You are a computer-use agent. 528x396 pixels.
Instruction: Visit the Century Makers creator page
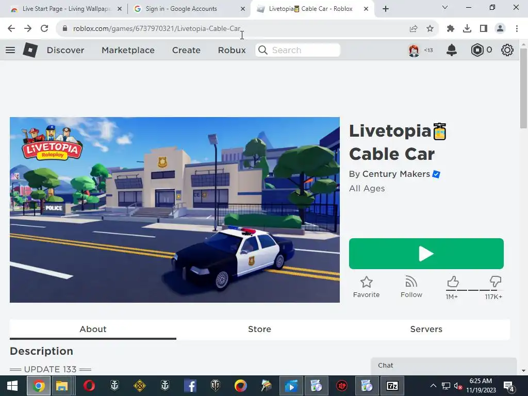[x=396, y=174]
